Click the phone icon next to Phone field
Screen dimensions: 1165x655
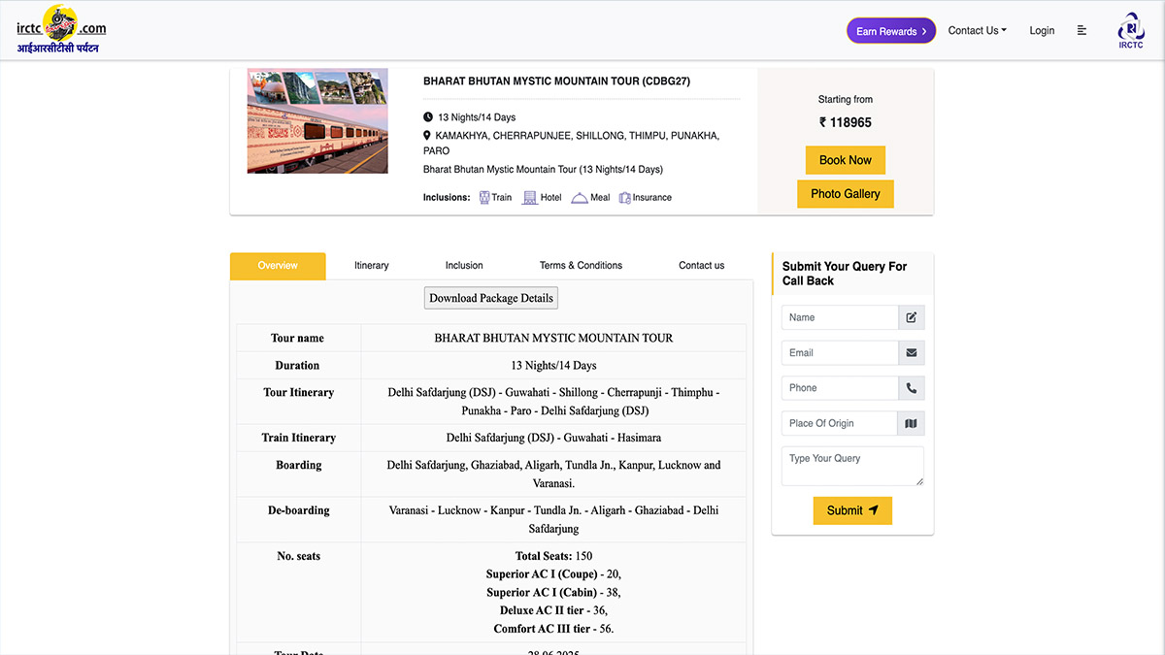tap(912, 388)
